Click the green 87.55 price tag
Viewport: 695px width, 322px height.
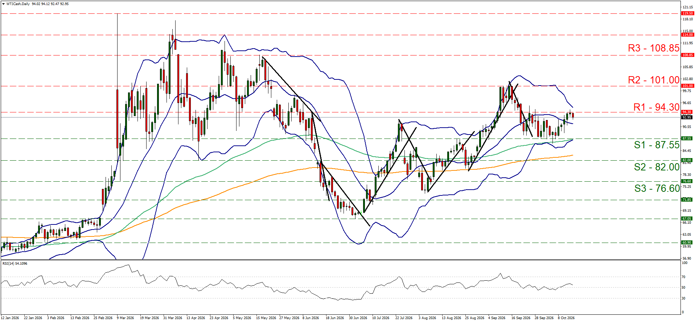(687, 139)
